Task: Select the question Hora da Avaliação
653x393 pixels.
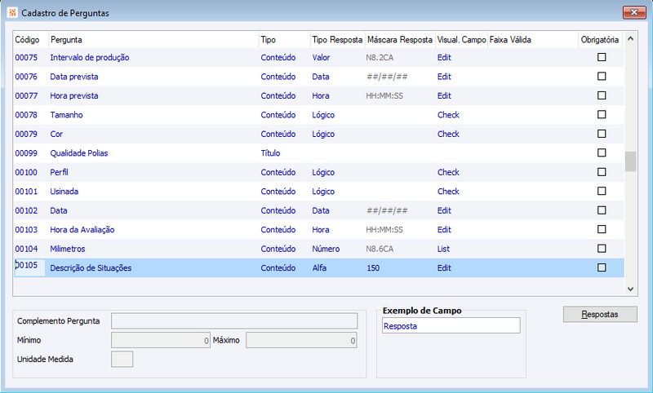Action: point(82,230)
